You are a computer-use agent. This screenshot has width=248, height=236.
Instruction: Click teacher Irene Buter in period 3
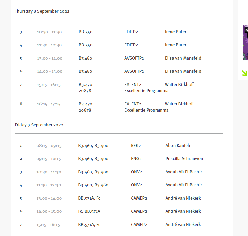click(176, 32)
